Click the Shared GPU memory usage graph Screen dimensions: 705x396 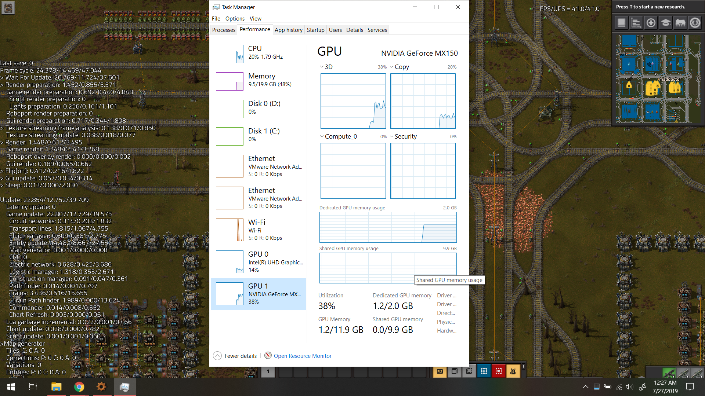388,268
